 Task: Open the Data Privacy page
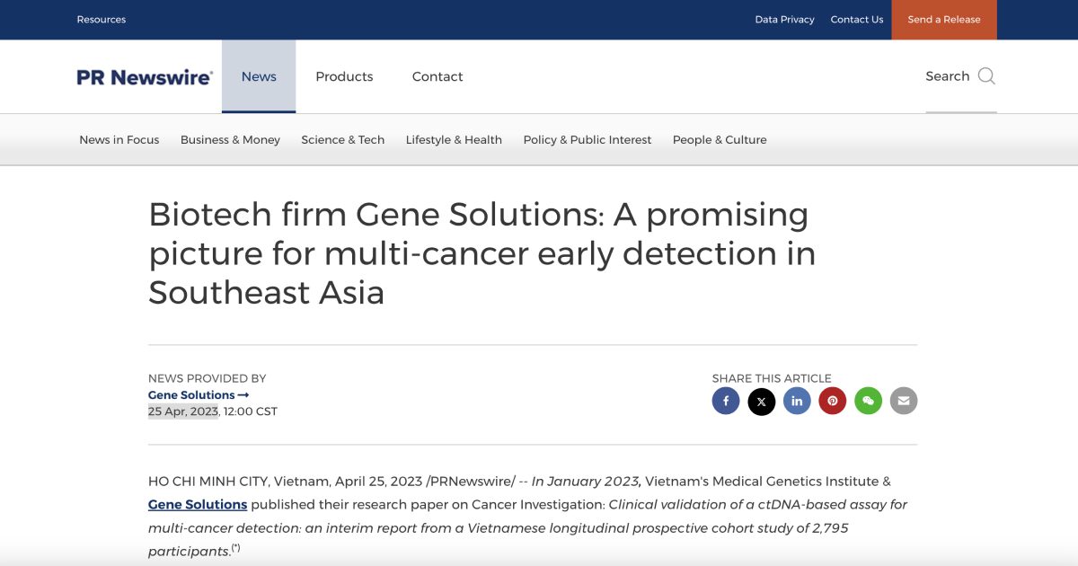784,19
